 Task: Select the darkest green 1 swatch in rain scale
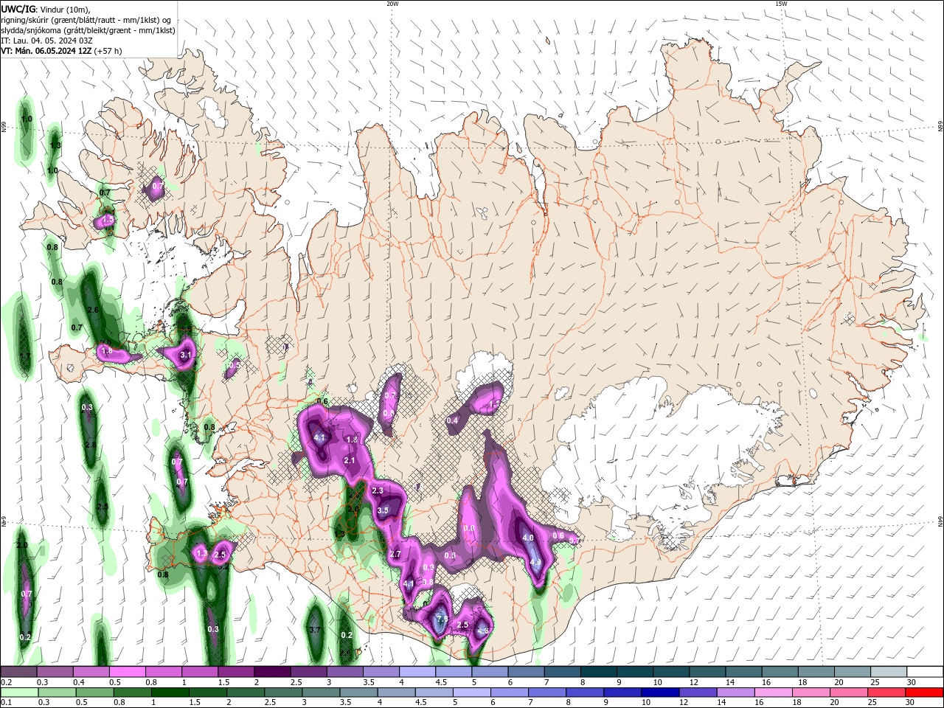(x=170, y=693)
